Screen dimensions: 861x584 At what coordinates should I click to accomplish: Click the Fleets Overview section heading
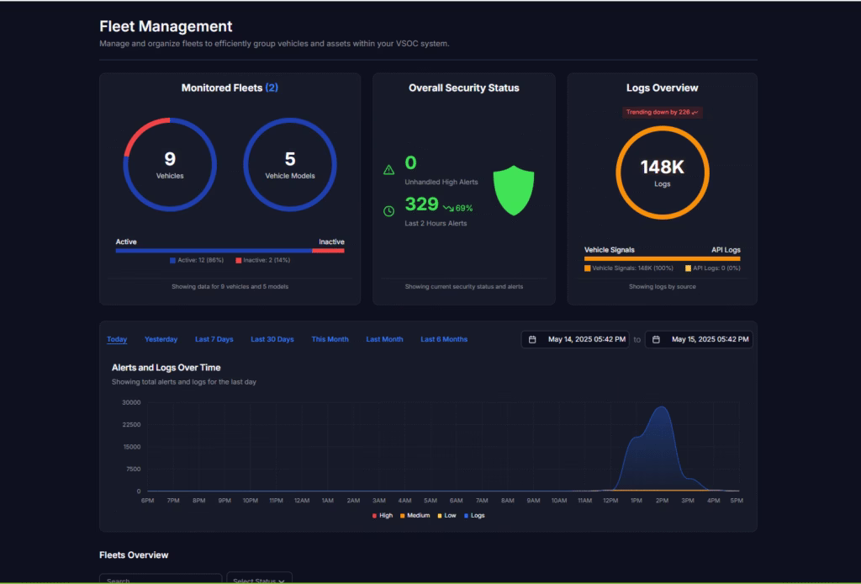[x=134, y=555]
